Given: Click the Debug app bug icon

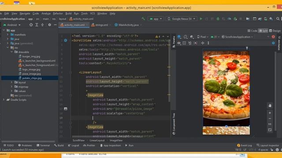Looking at the screenshot, I should point(218,18).
